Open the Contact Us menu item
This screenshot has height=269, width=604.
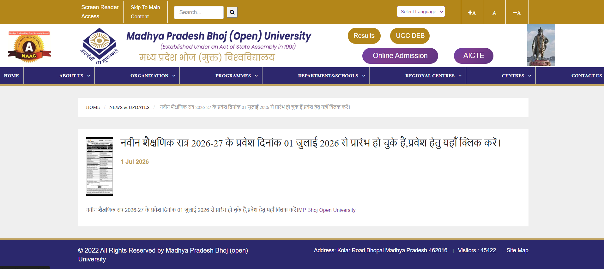586,76
